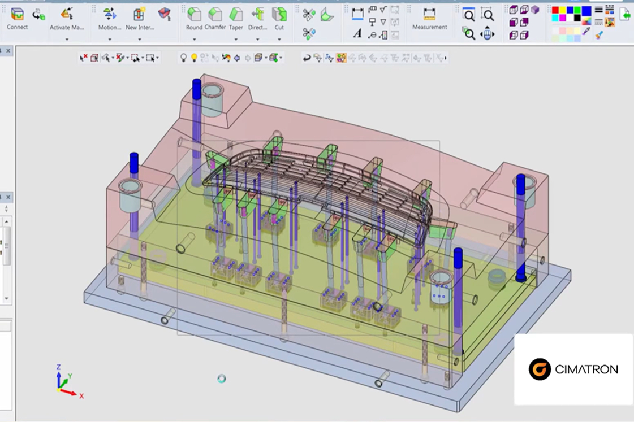The image size is (634, 422).
Task: Click the upper scissors trim icon
Action: [309, 15]
